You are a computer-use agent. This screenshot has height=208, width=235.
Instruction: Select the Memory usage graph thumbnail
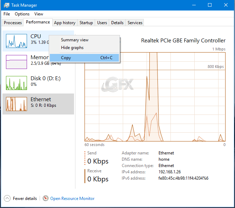16,62
